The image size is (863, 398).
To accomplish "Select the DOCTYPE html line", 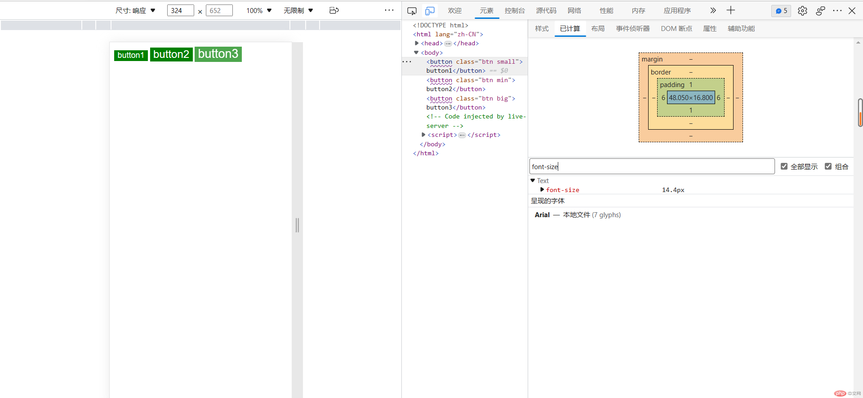I will (x=440, y=25).
